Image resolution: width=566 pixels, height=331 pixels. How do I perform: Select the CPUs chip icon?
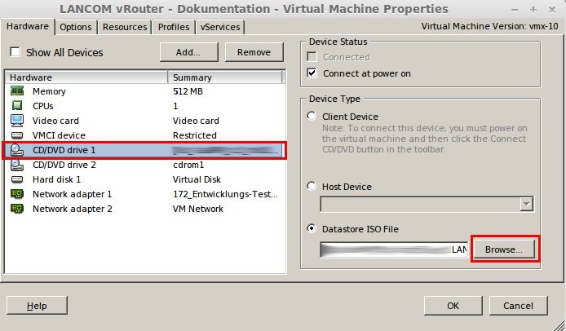pos(17,106)
